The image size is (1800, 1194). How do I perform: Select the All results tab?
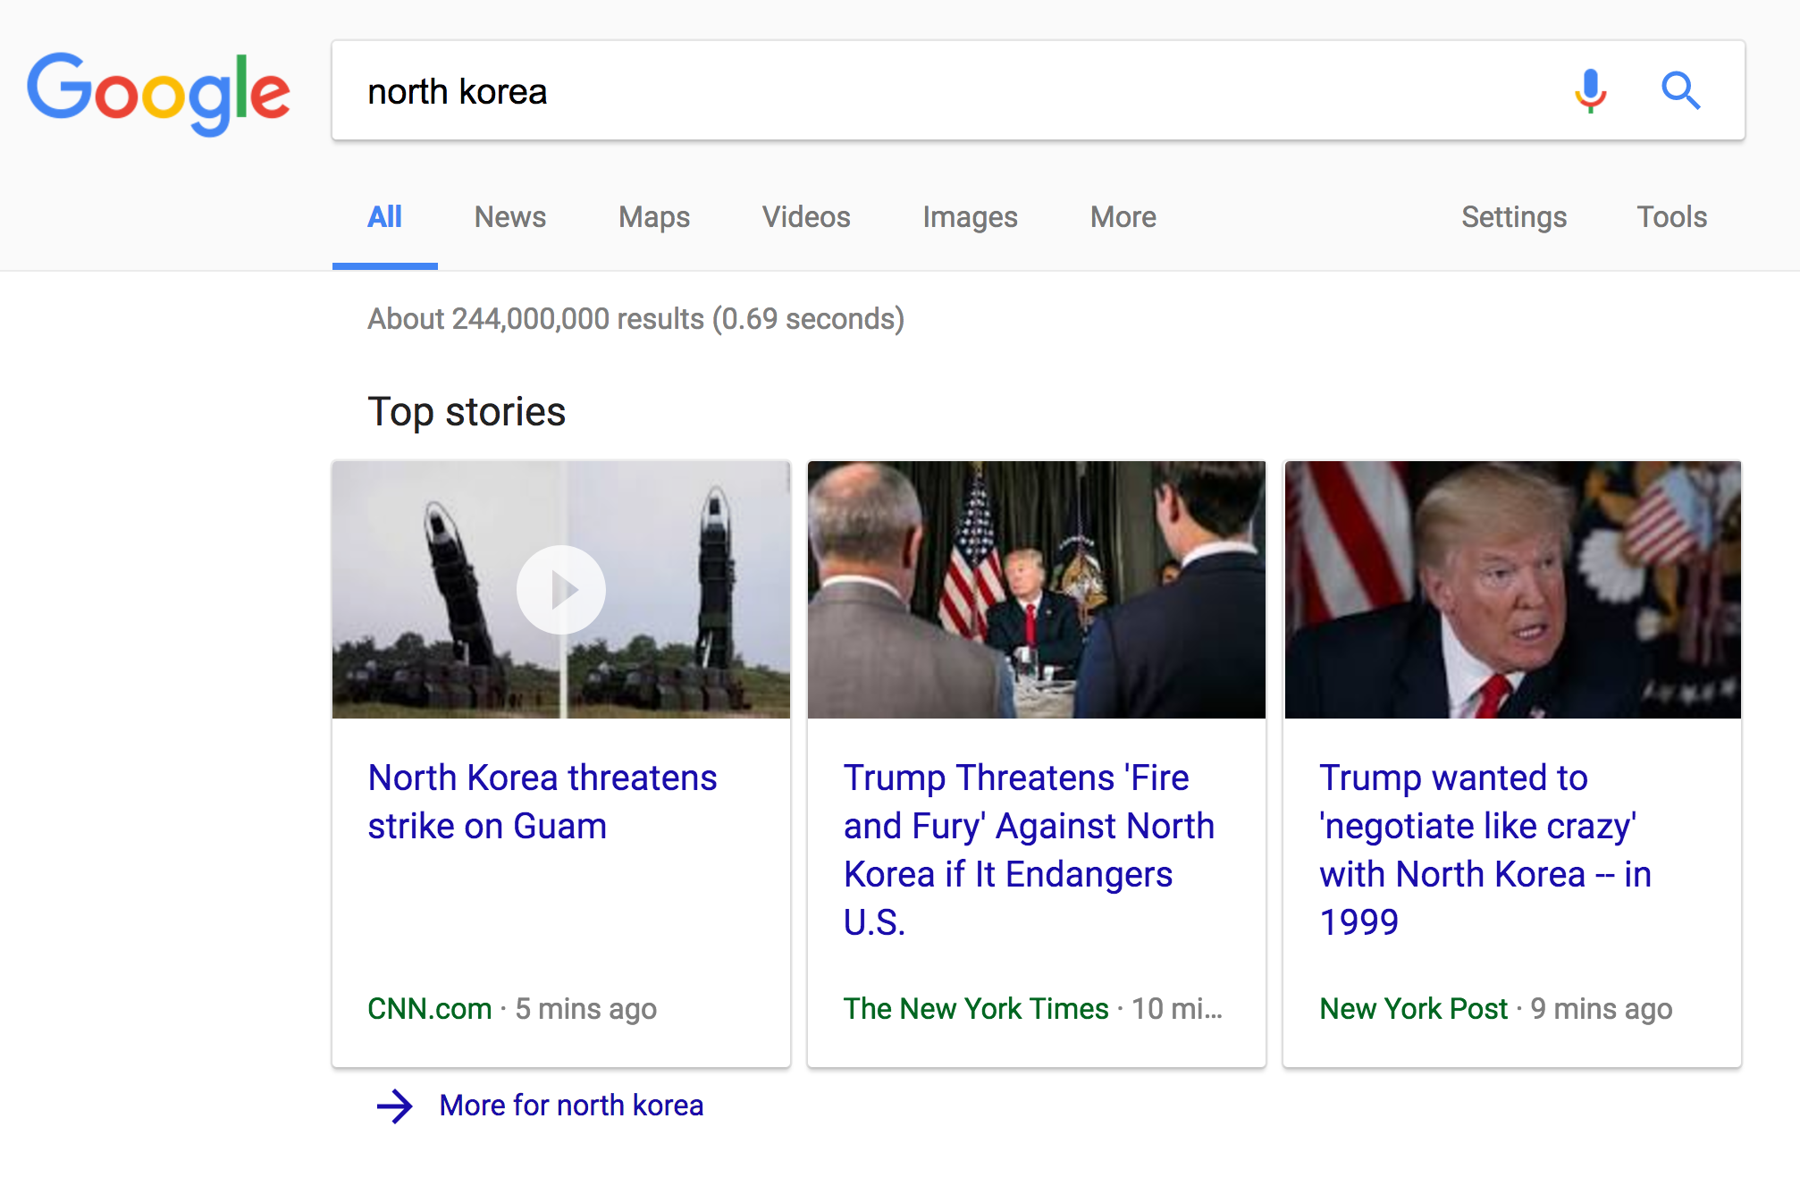point(384,217)
